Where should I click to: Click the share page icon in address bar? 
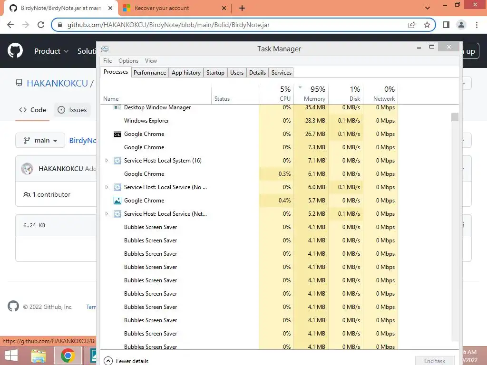412,25
